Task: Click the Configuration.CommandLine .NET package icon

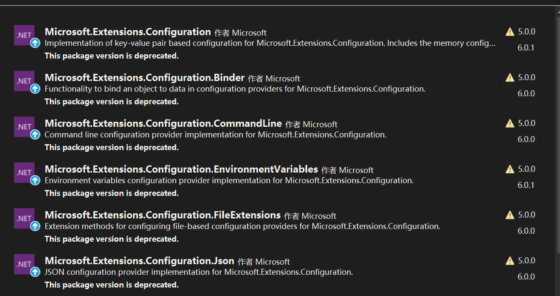Action: pyautogui.click(x=24, y=127)
